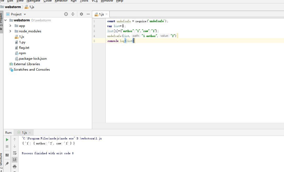
Task: Toggle Pin Tab in Run panel
Action: click(x=7, y=163)
